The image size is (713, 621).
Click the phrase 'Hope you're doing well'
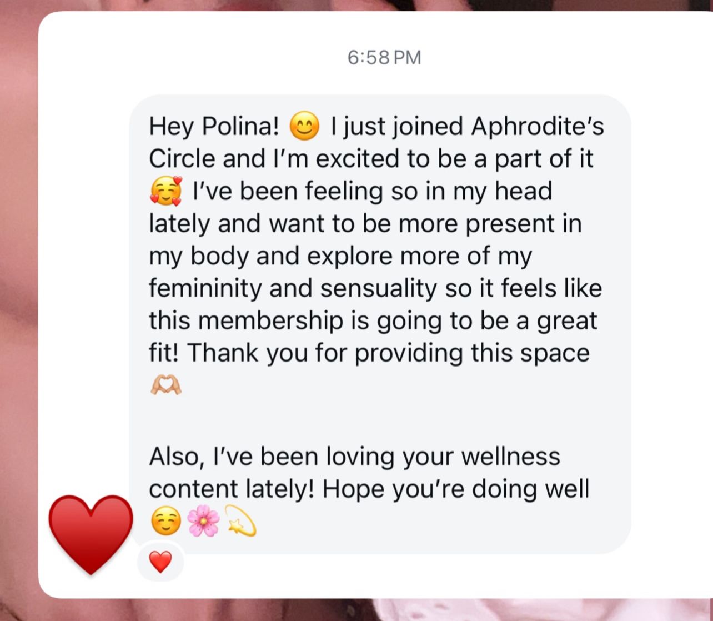coord(455,489)
